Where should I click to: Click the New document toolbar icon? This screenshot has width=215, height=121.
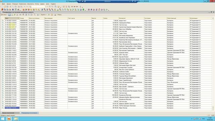coord(2,7)
